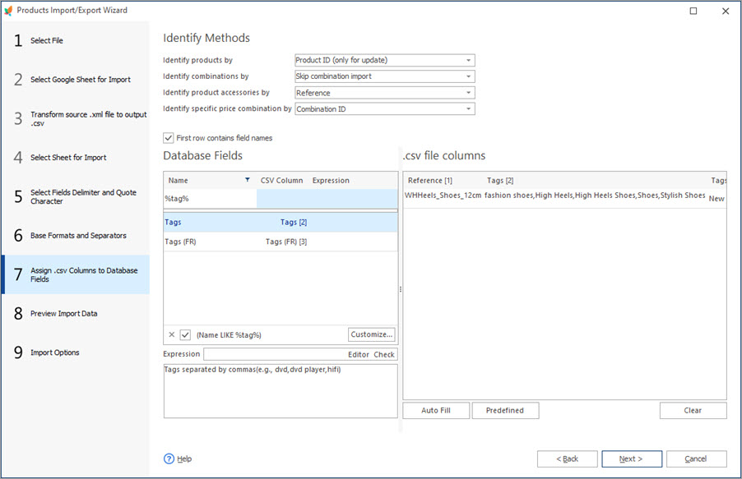The image size is (742, 479).
Task: Click the Auto Fill button
Action: click(436, 411)
